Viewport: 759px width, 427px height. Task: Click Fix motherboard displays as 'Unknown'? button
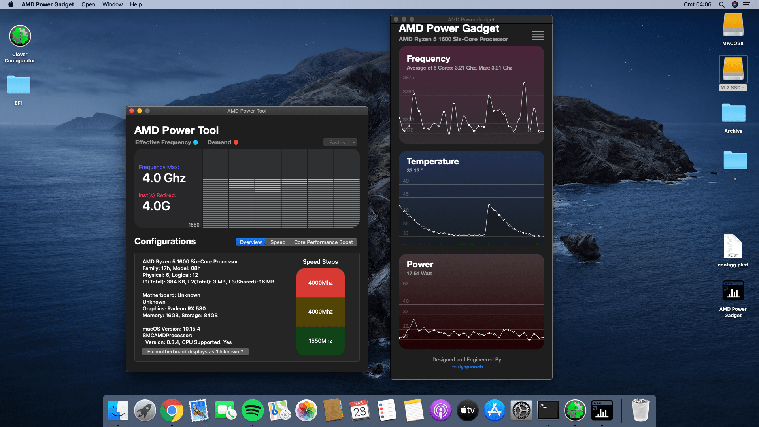(x=195, y=351)
